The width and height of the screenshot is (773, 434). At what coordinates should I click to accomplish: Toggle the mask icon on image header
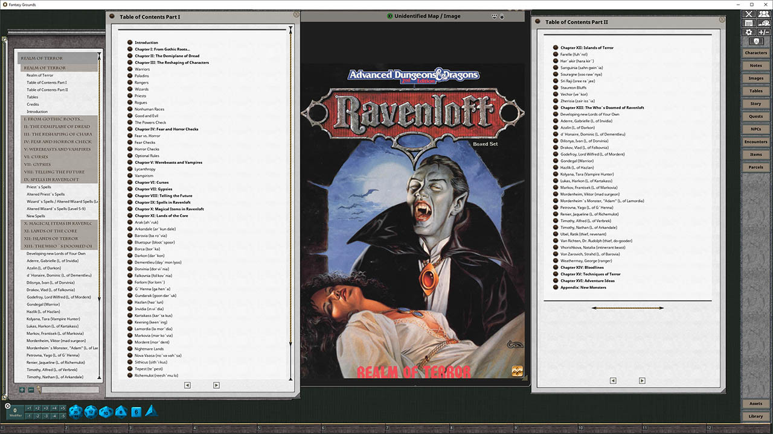[494, 16]
